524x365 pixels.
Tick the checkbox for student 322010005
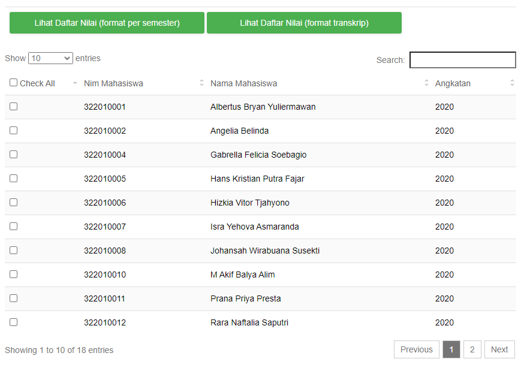coord(13,179)
